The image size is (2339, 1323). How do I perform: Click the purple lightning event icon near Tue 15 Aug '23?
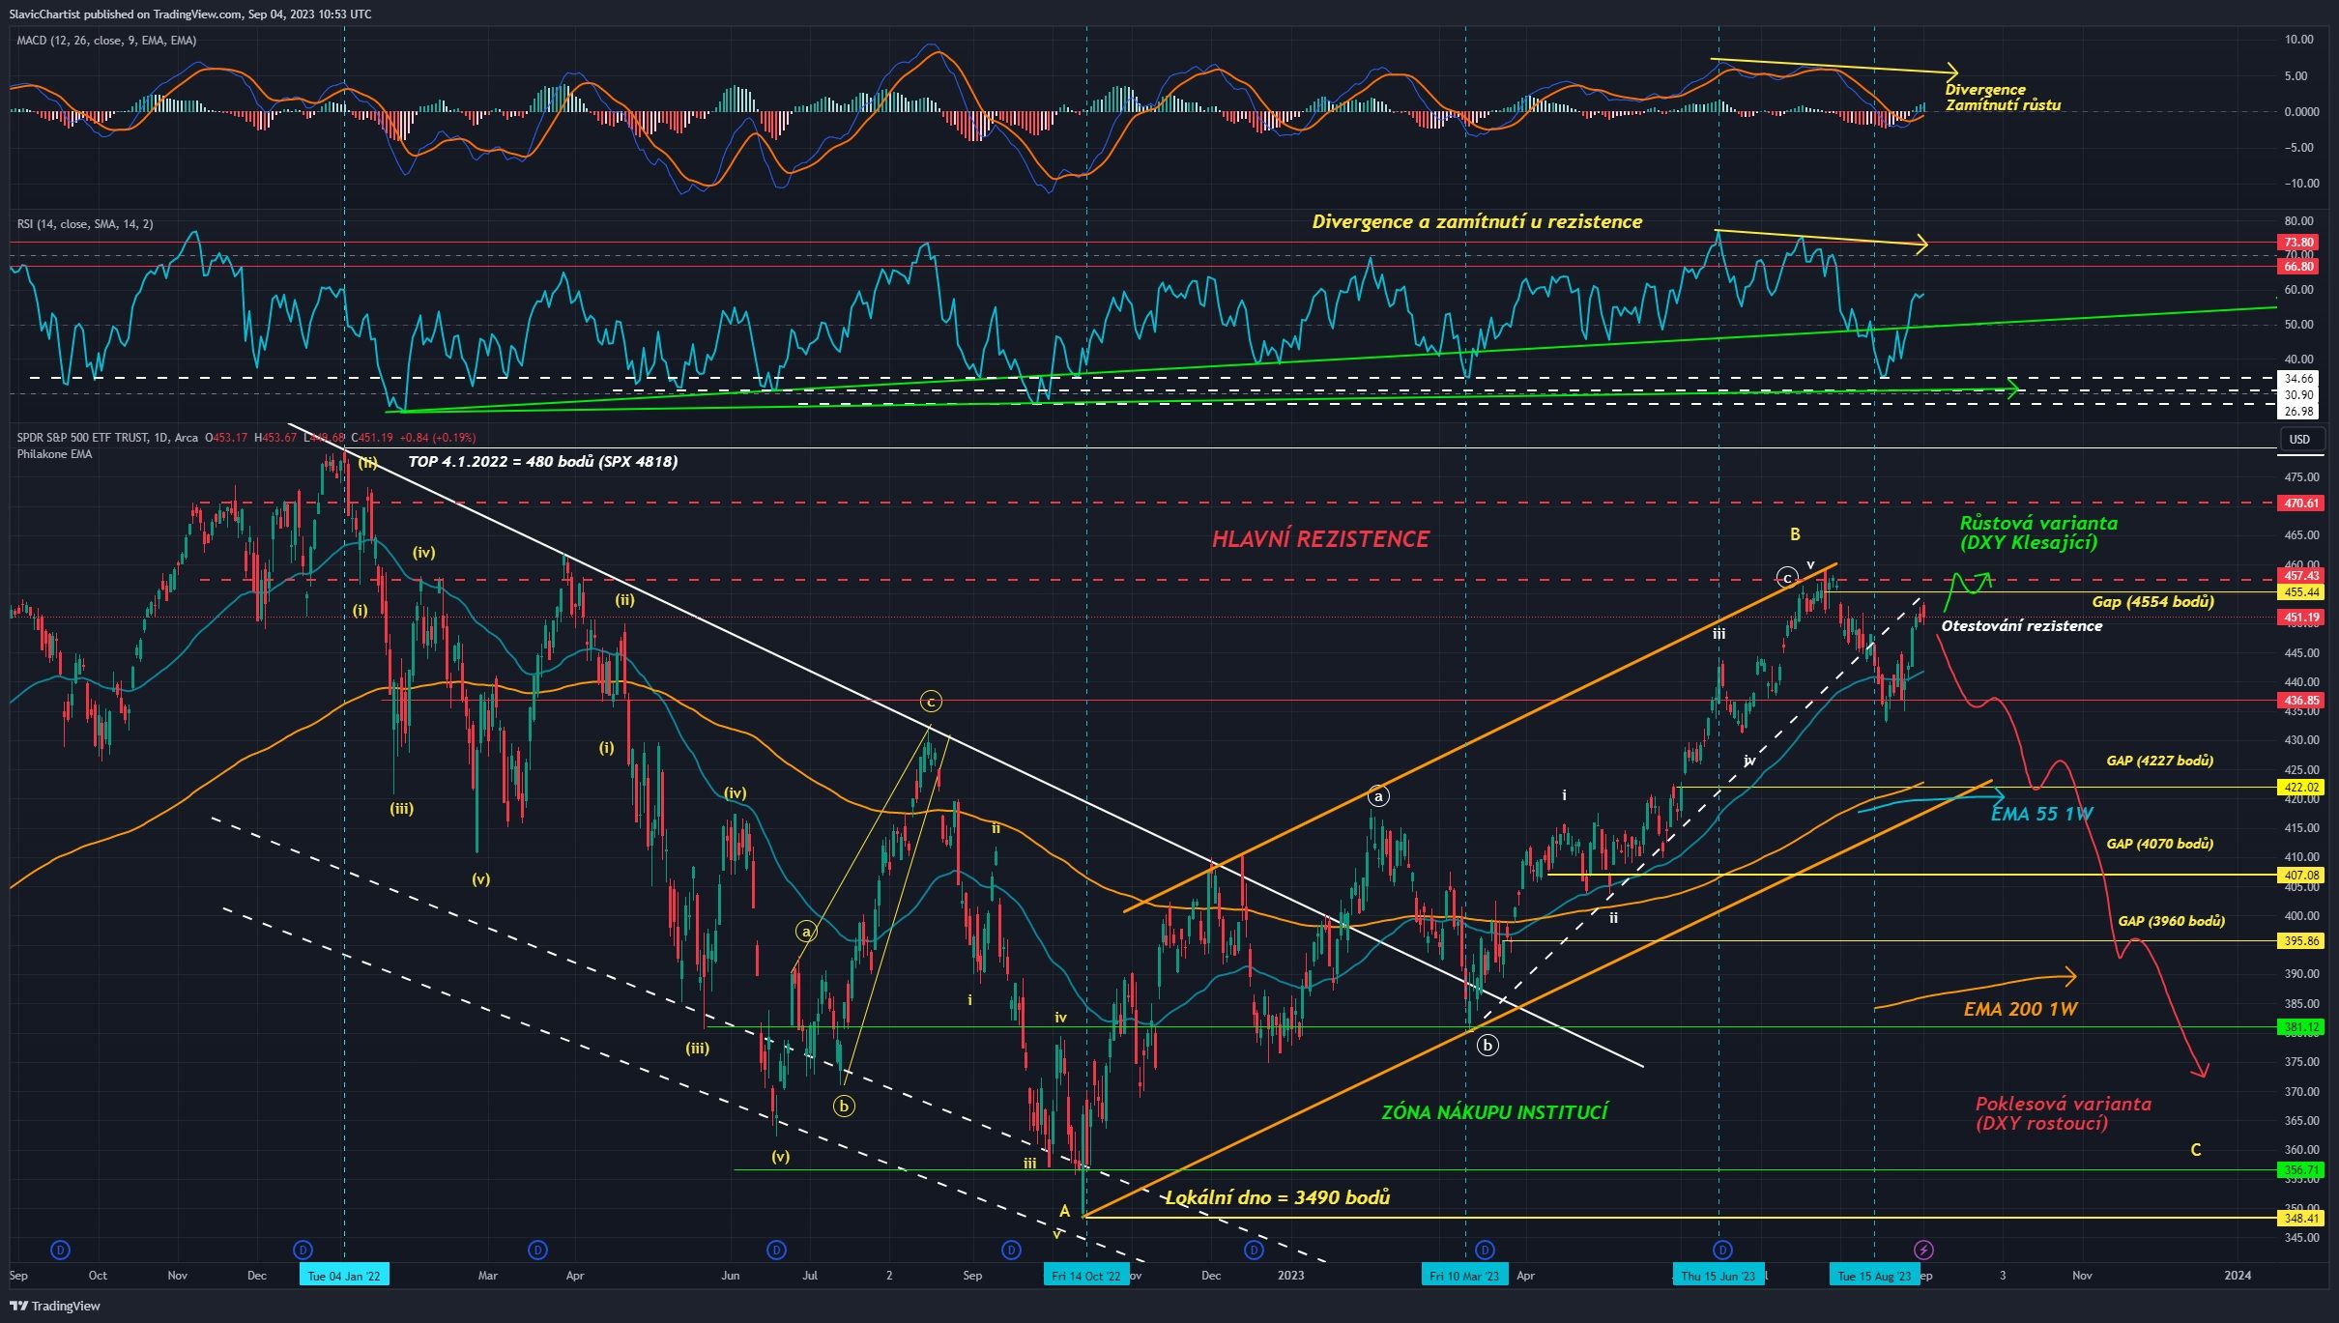click(x=1923, y=1251)
